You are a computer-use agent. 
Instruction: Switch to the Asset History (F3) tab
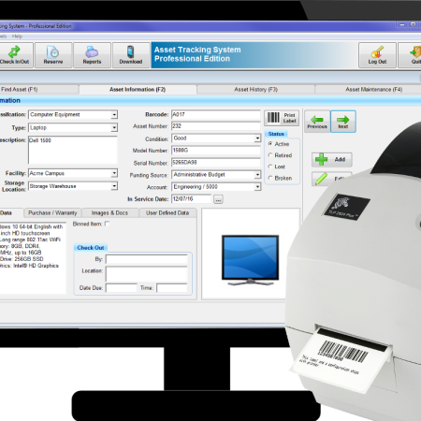pos(255,90)
